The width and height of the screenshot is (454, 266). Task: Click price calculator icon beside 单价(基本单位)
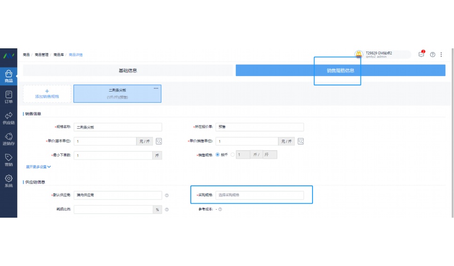click(x=159, y=141)
